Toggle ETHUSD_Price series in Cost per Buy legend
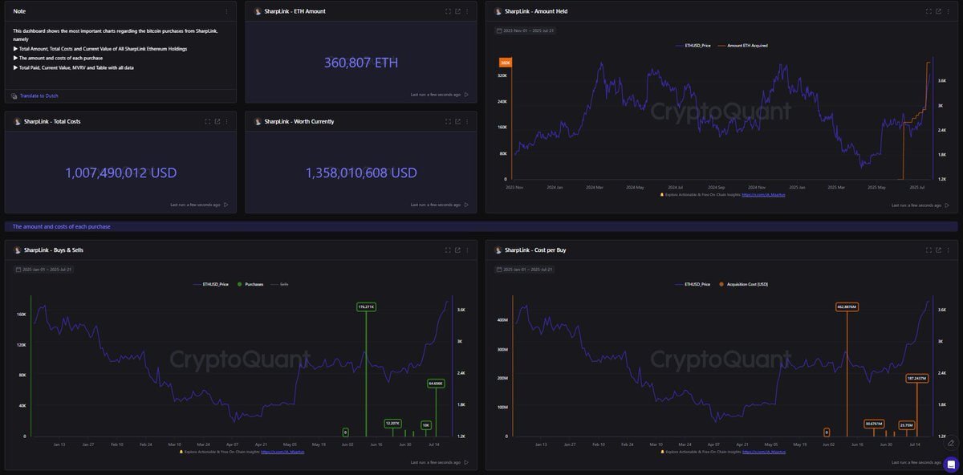This screenshot has width=963, height=475. [693, 284]
